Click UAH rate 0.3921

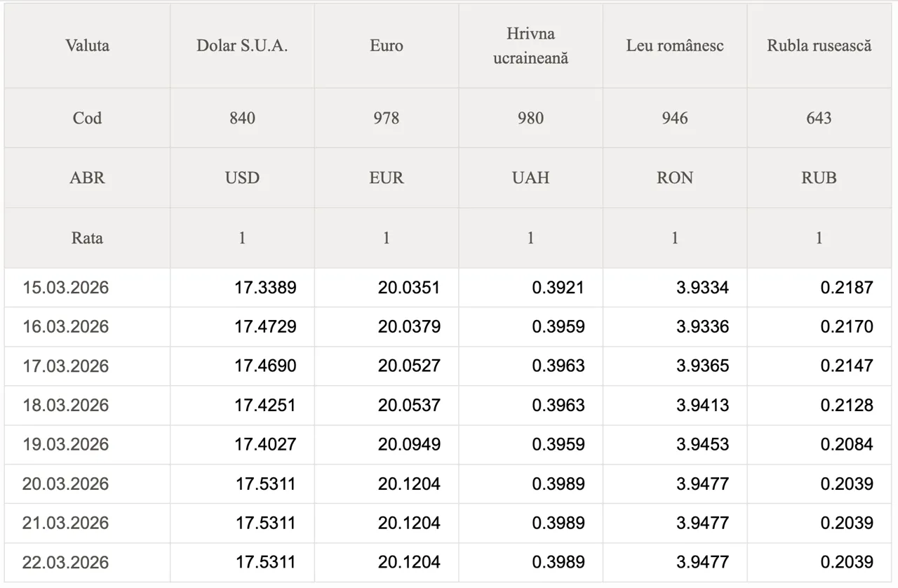(x=558, y=288)
